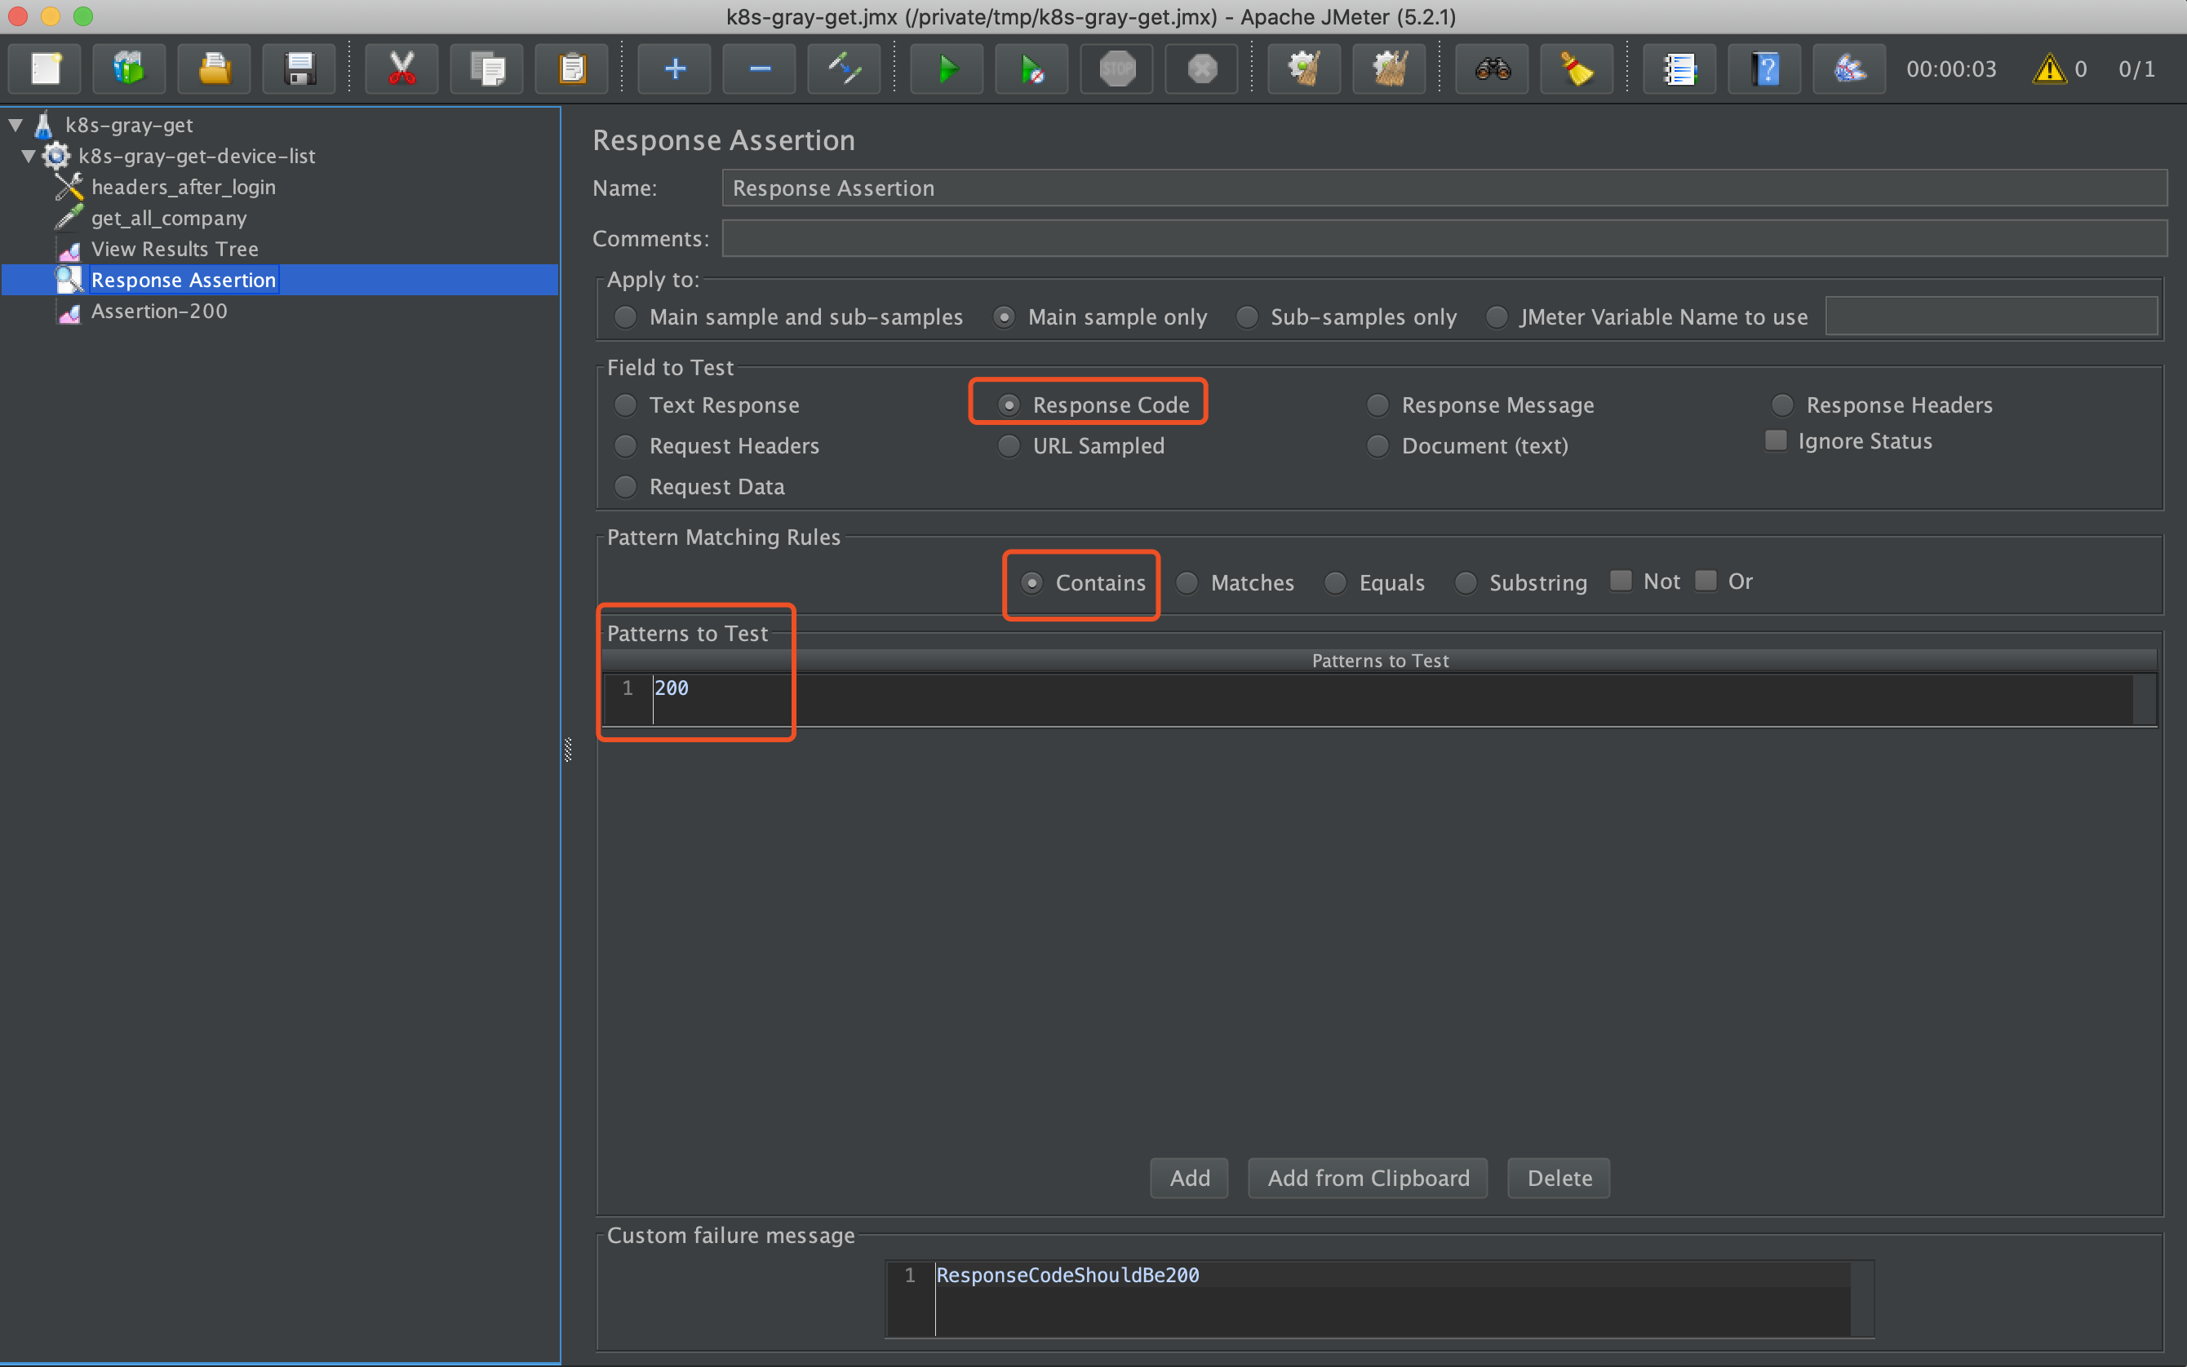Click the Toggle enable/disable element icon
The image size is (2187, 1367).
pyautogui.click(x=844, y=69)
